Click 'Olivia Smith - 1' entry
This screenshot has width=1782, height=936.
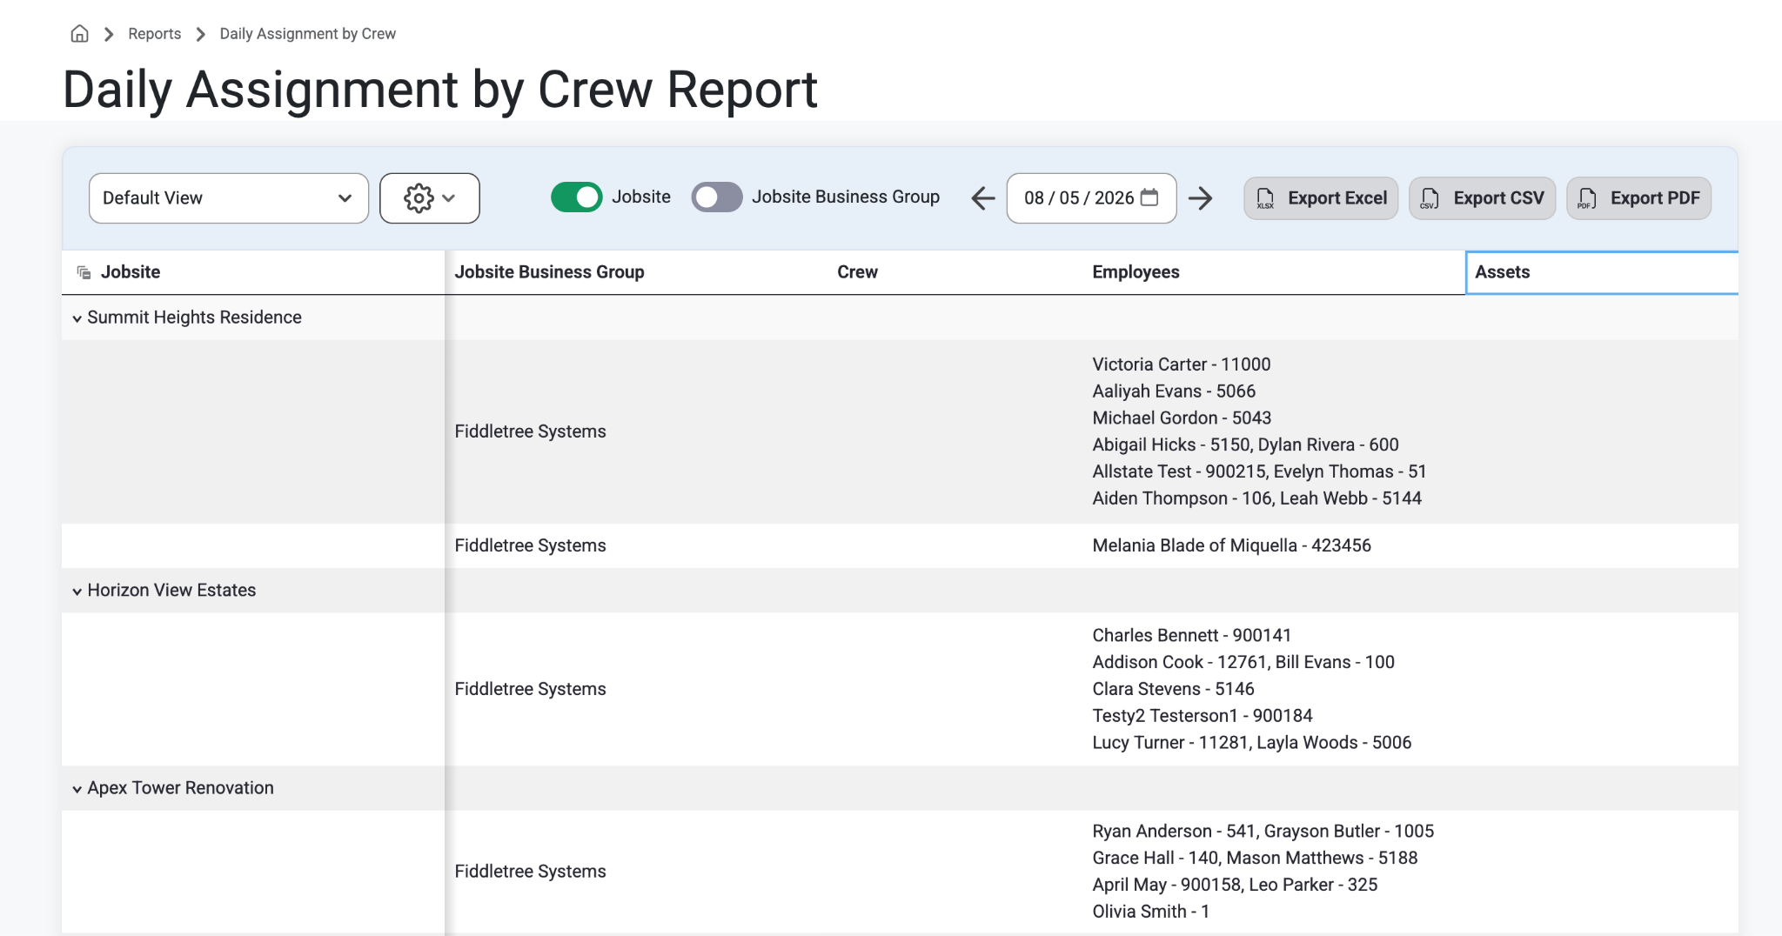click(1150, 912)
